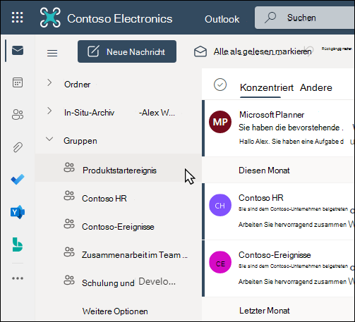Select the Ordner tree label
The image size is (355, 322).
[x=77, y=85]
